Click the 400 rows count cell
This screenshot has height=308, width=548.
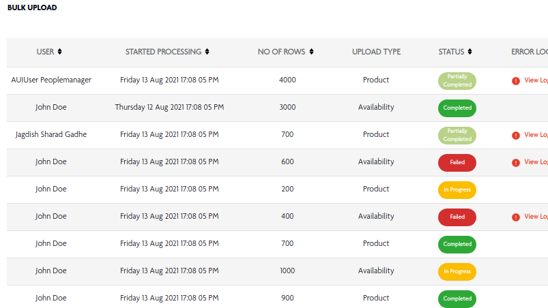click(287, 216)
